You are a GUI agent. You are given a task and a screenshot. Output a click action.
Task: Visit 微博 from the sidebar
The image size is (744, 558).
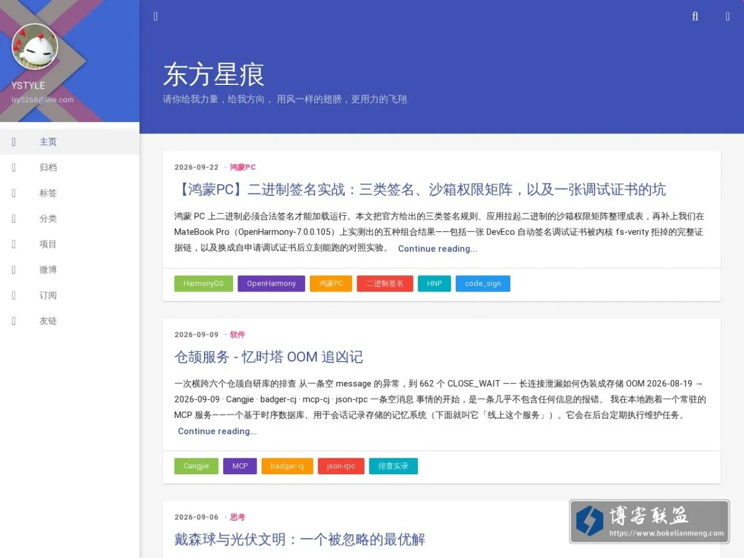[x=69, y=270]
